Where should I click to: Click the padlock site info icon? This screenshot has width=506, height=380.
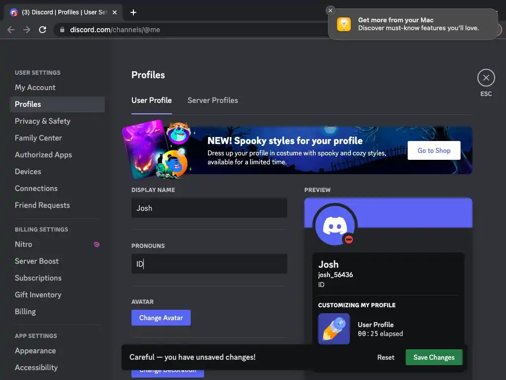pyautogui.click(x=62, y=30)
